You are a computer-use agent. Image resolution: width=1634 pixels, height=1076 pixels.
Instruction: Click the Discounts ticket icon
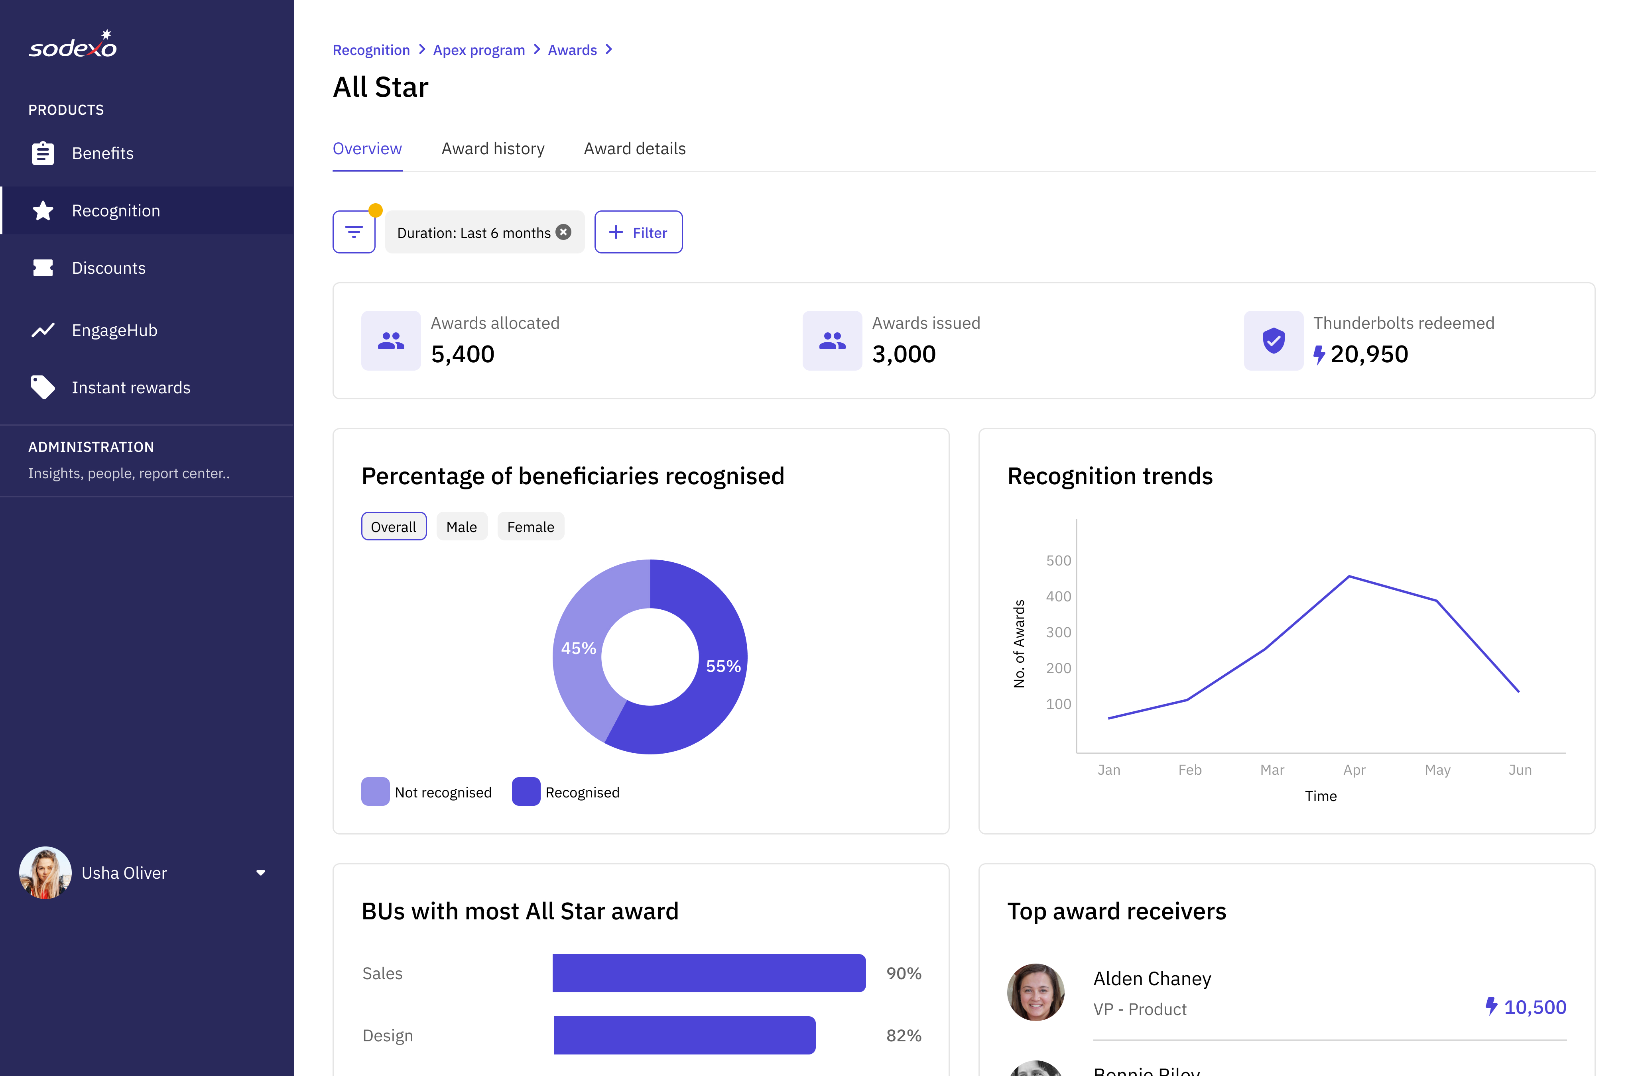(43, 268)
